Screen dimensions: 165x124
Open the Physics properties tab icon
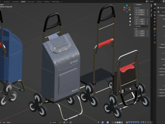coord(155,32)
